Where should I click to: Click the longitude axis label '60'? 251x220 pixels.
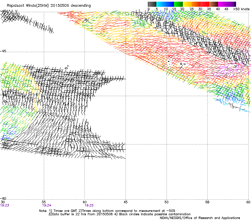coord(248,202)
